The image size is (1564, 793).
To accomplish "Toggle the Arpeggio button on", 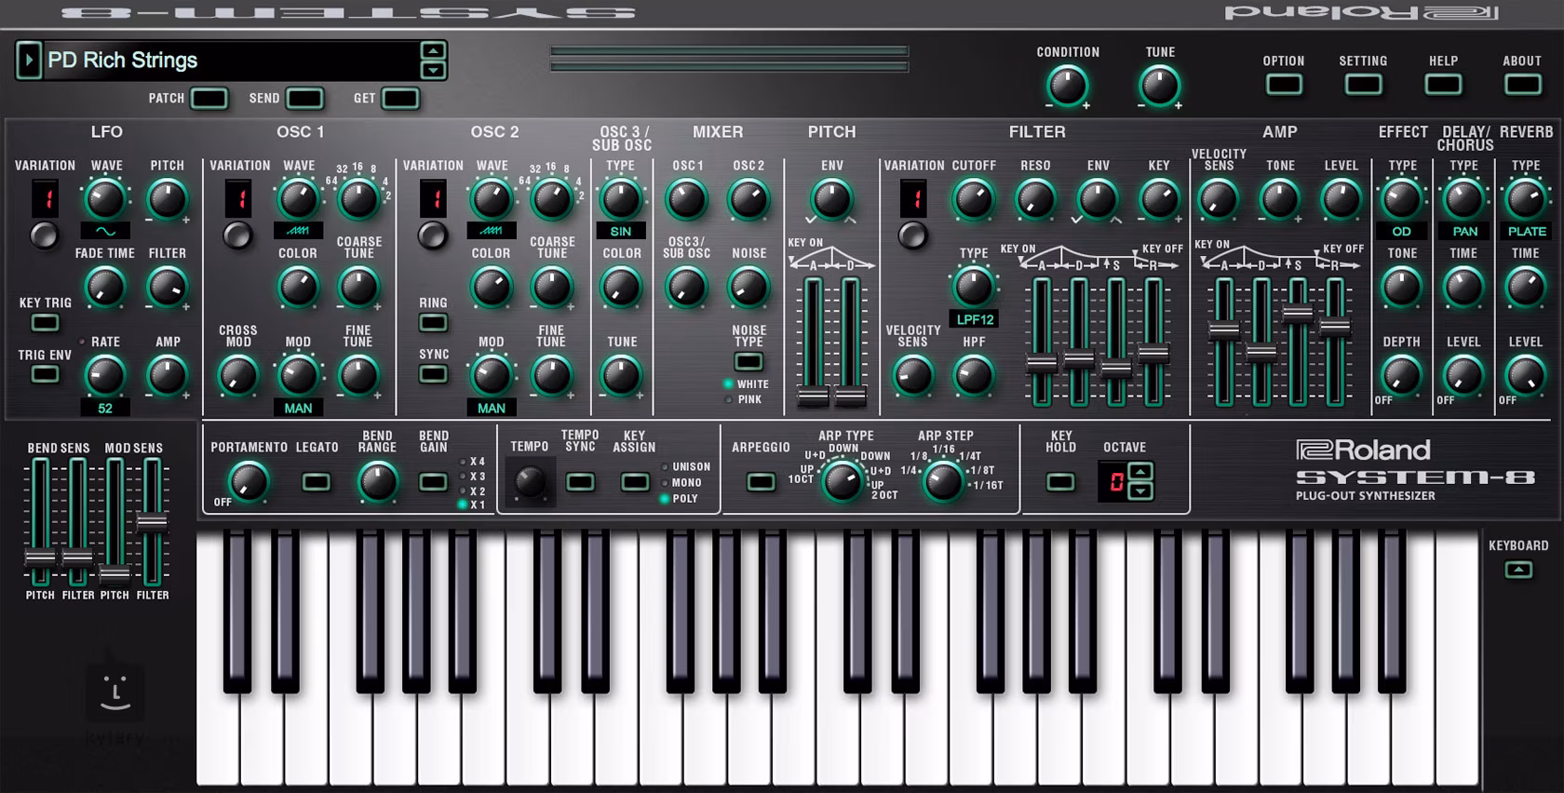I will coord(761,482).
